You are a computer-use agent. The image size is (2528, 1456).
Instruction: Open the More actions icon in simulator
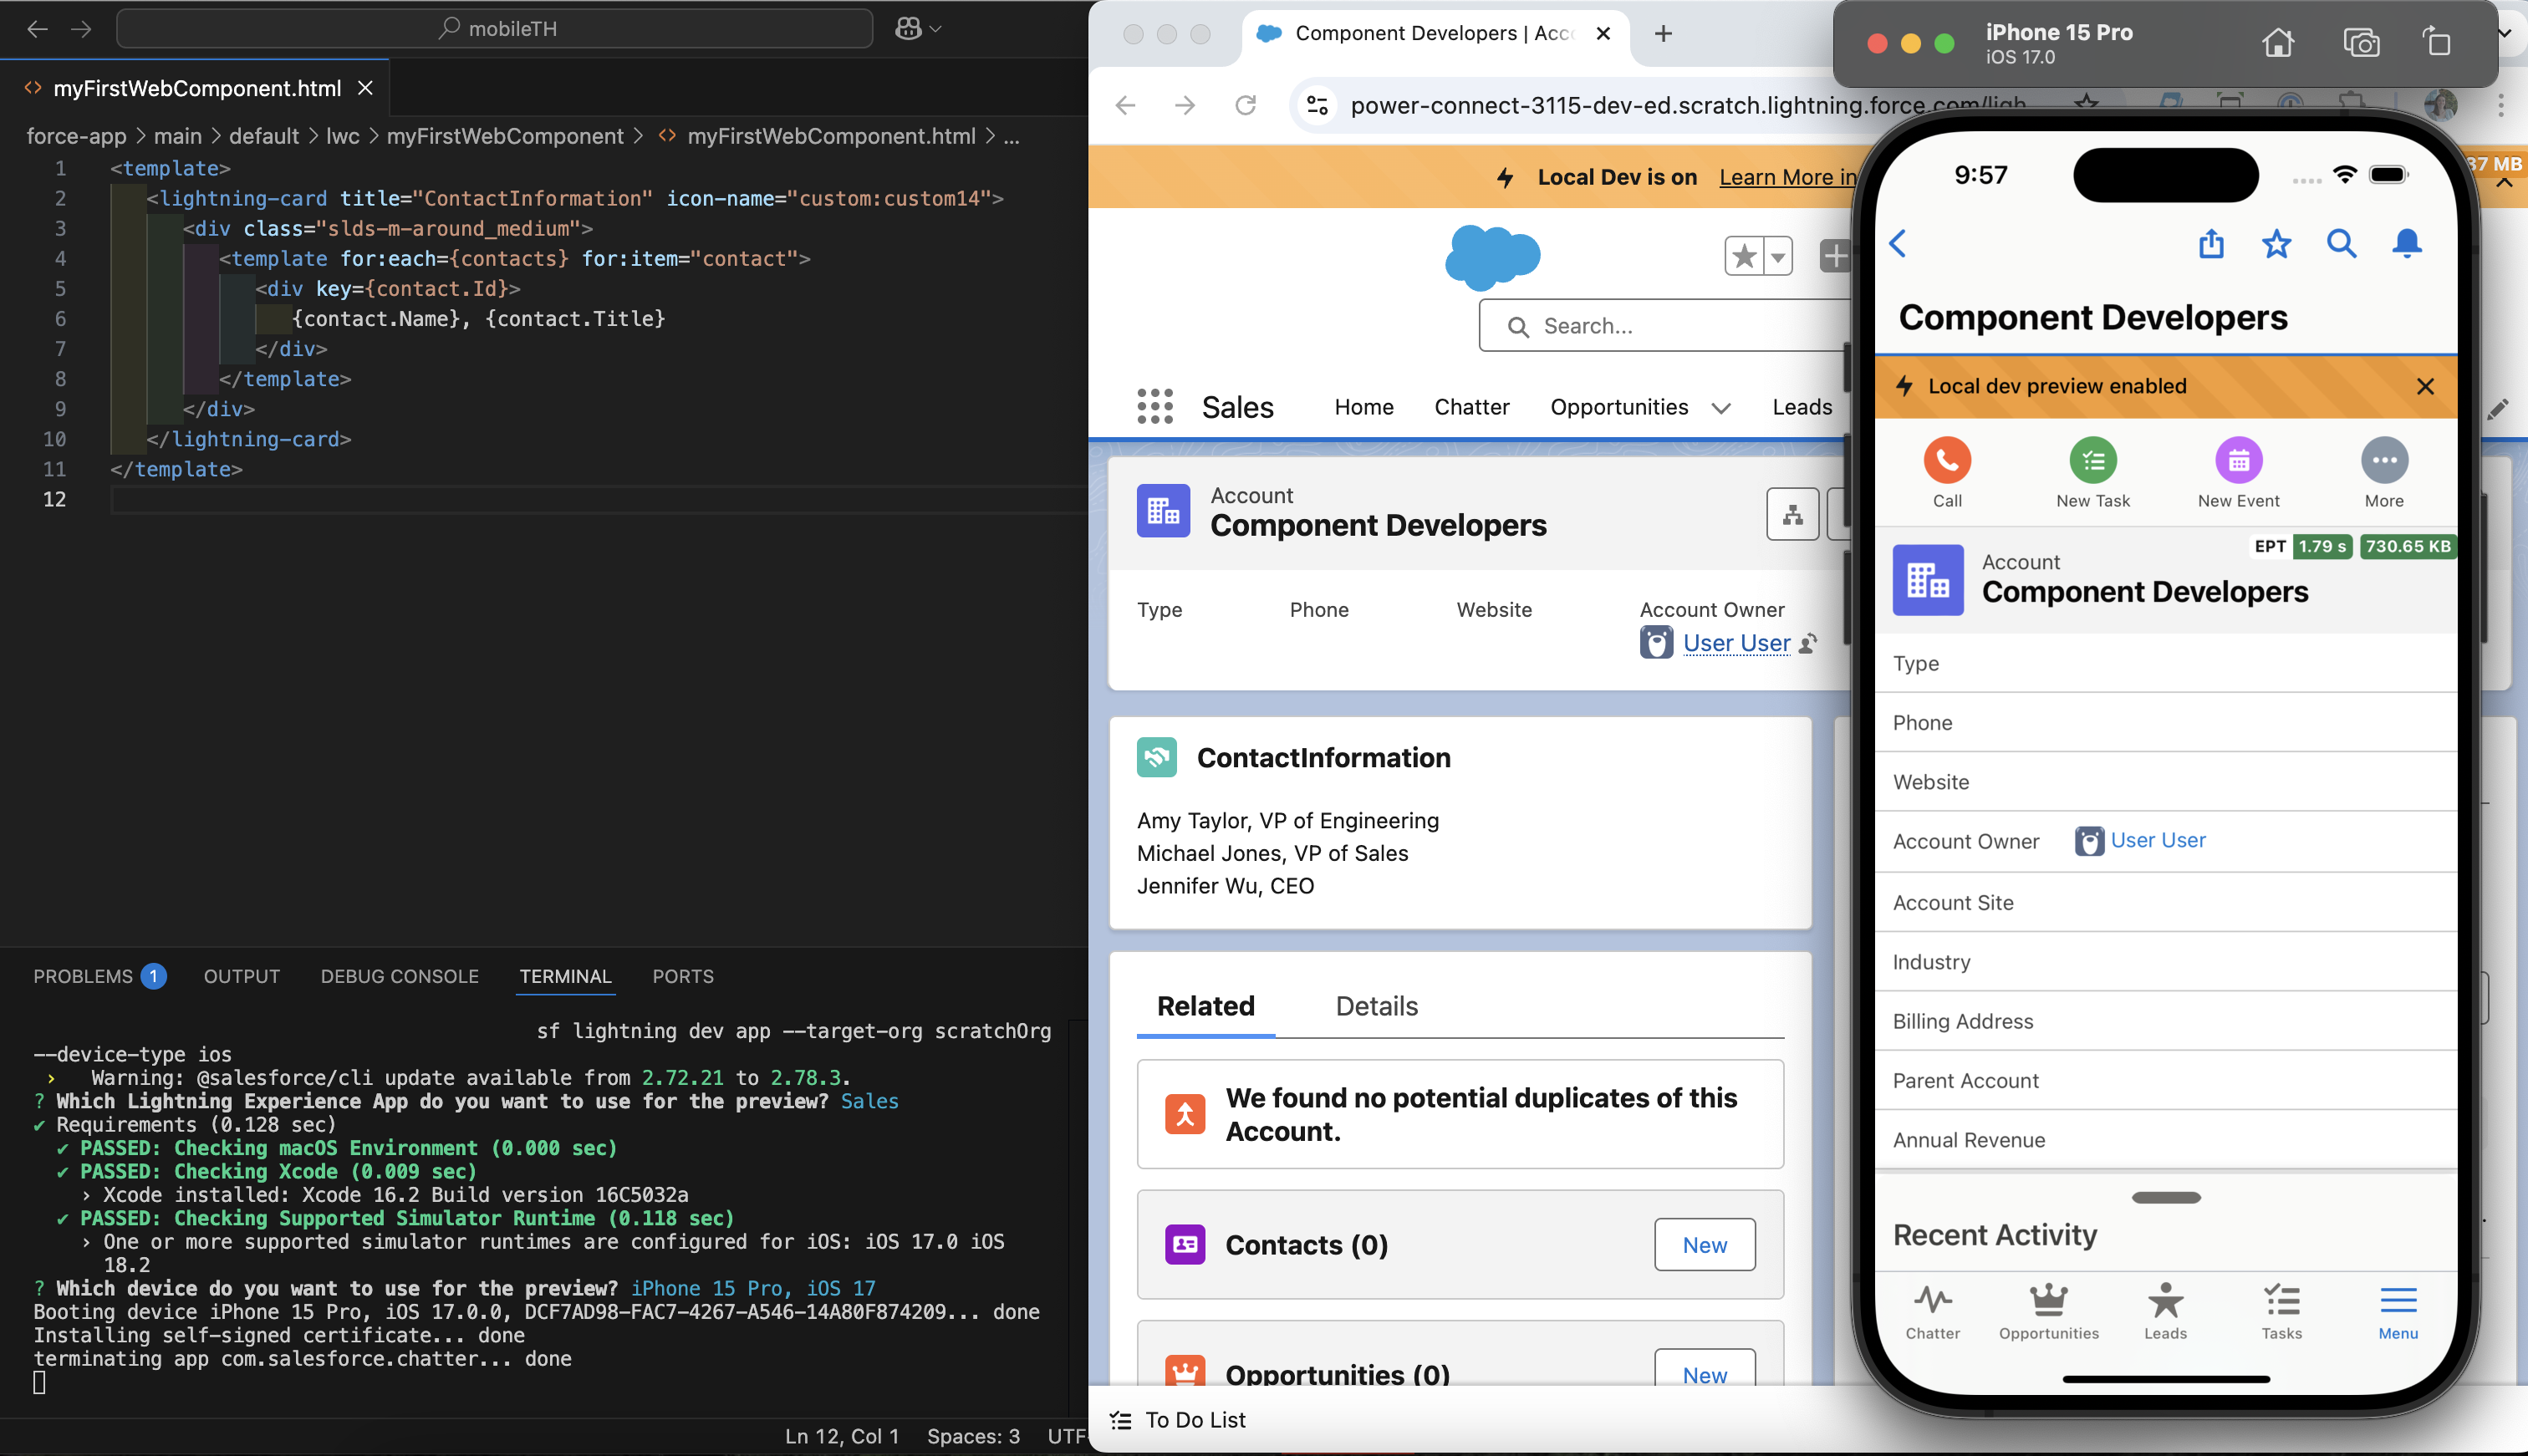click(2384, 461)
